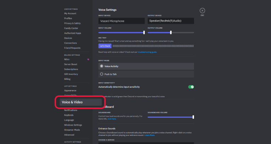Viewport: 271px width, 144px height.
Task: Open the Entrance Sounds Learn More link
Action: pos(149,135)
